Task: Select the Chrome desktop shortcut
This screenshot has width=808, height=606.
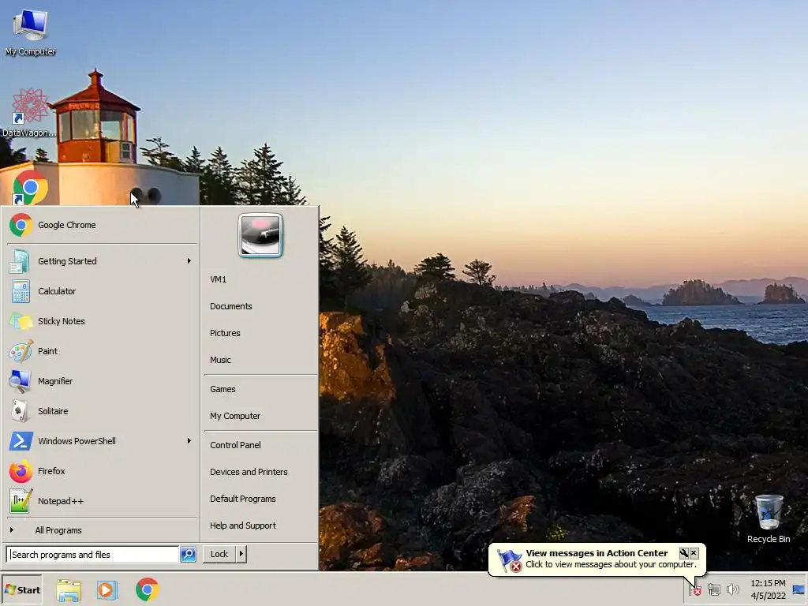Action: (30, 188)
